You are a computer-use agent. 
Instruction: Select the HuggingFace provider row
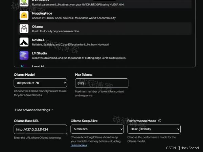pyautogui.click(x=105, y=15)
